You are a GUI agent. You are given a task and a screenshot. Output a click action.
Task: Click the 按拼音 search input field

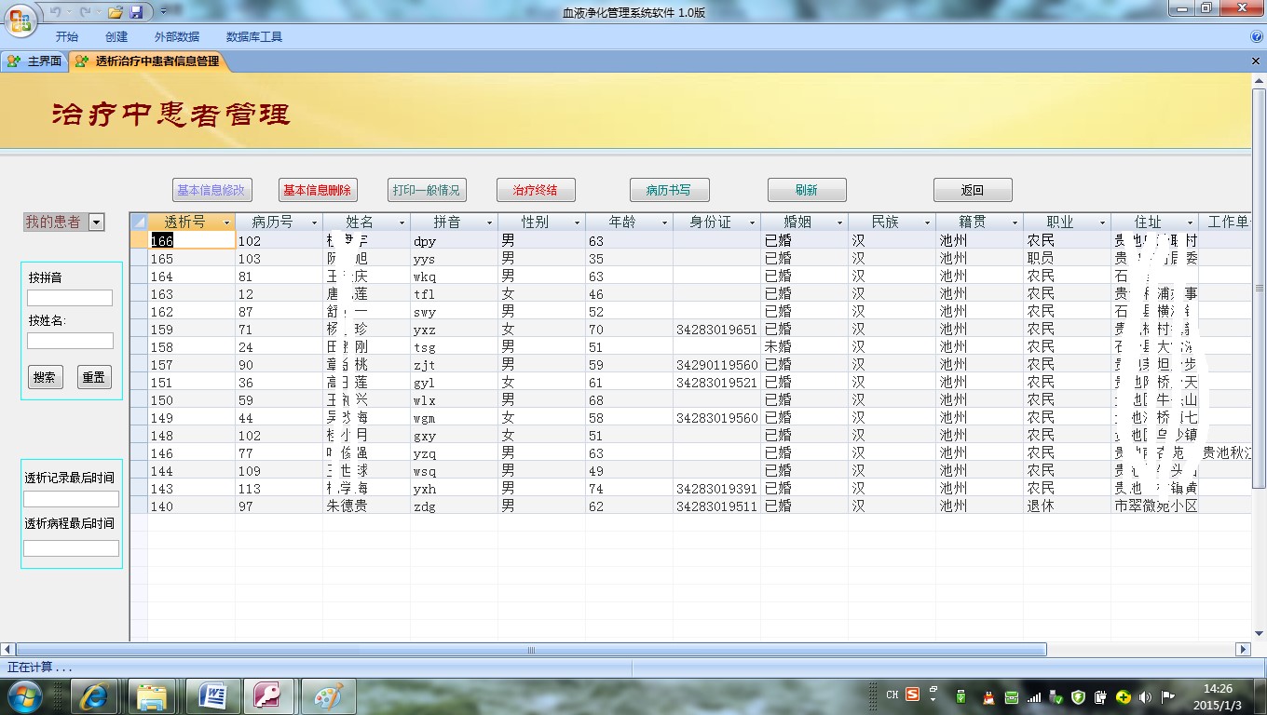pos(70,298)
